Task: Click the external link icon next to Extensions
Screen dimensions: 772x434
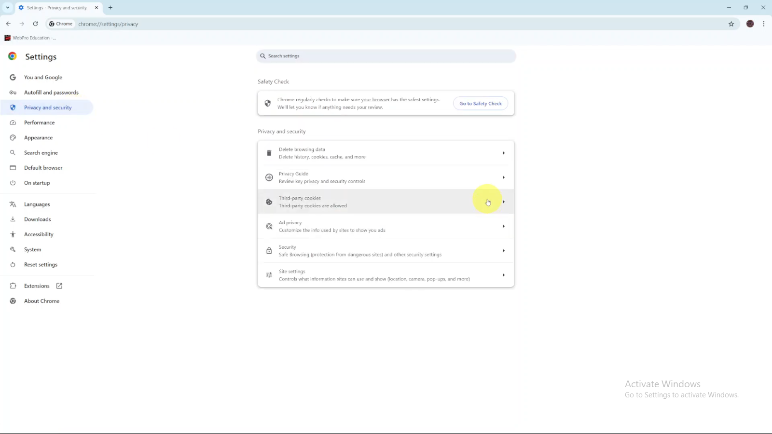Action: (x=59, y=286)
